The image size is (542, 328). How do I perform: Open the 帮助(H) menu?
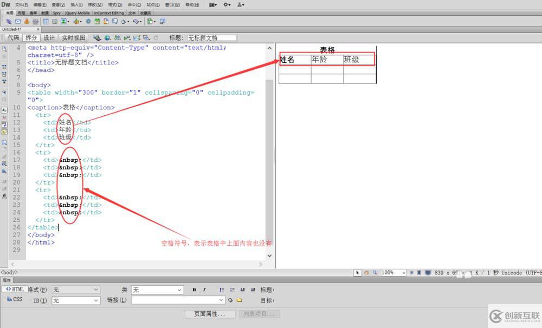tap(192, 5)
